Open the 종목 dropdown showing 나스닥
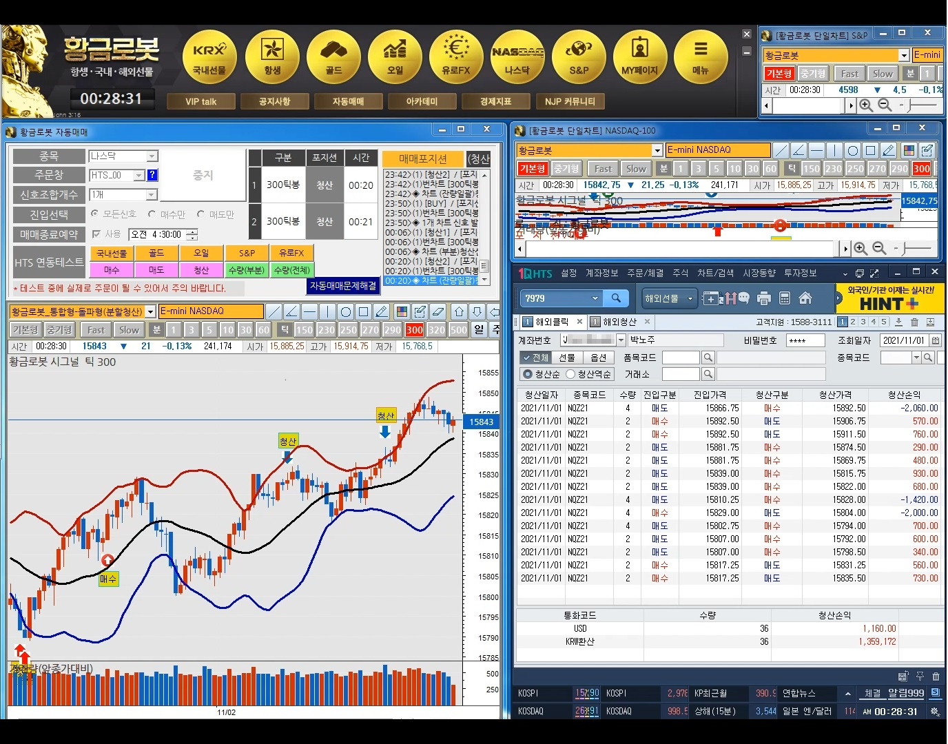 coord(152,156)
